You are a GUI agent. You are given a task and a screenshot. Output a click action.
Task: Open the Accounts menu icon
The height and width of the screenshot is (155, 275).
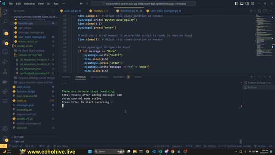[5, 129]
